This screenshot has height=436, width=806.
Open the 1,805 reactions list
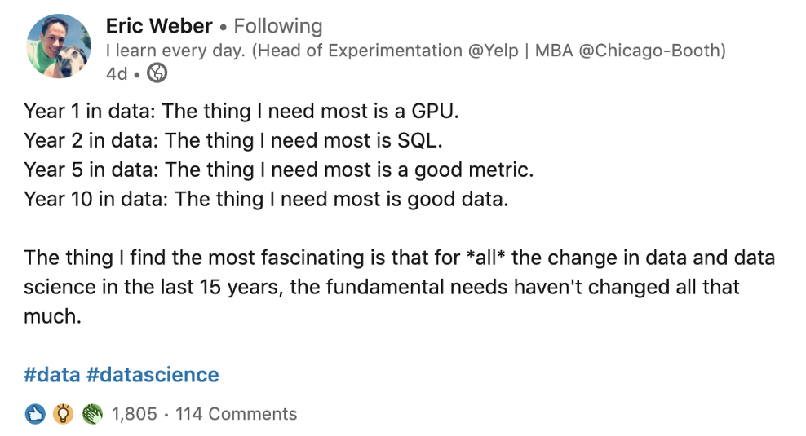(134, 414)
